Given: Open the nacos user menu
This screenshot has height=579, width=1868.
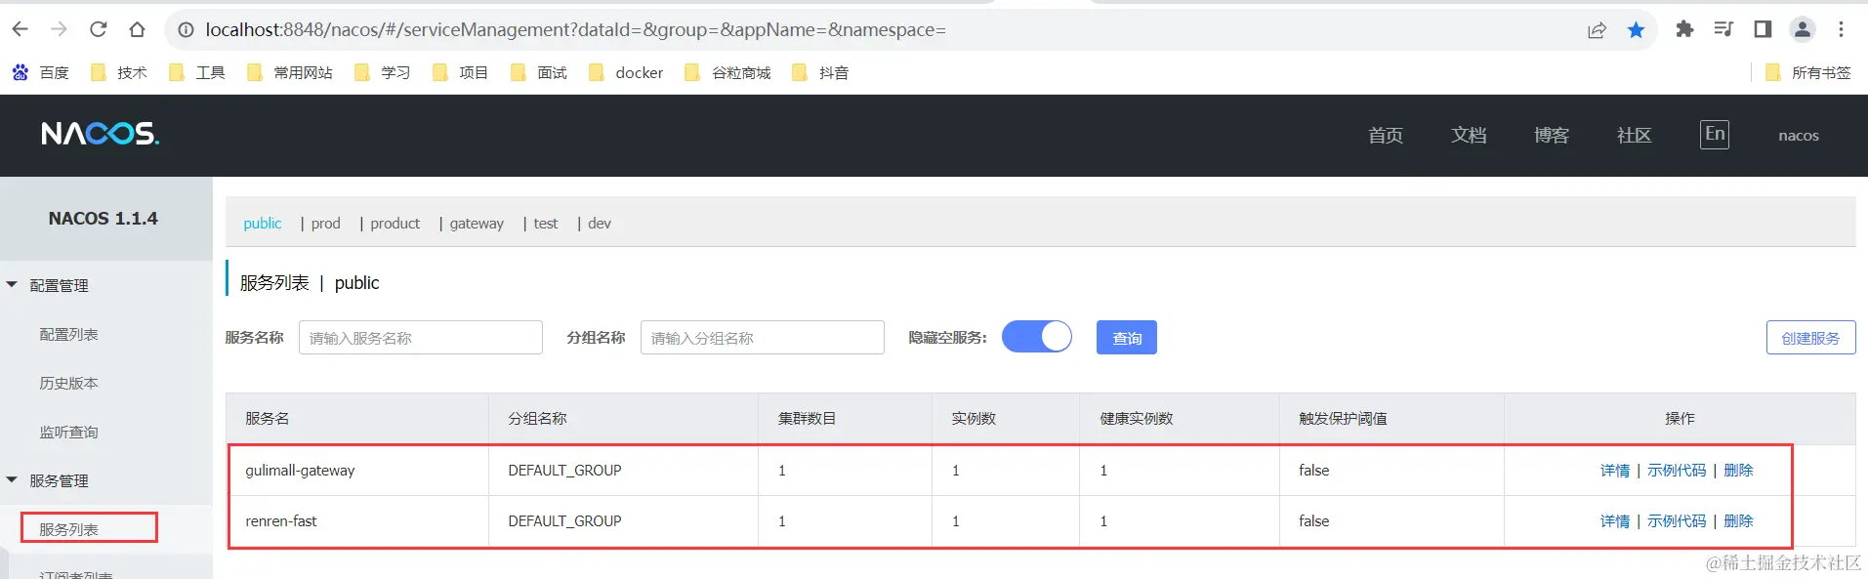Looking at the screenshot, I should 1799,136.
